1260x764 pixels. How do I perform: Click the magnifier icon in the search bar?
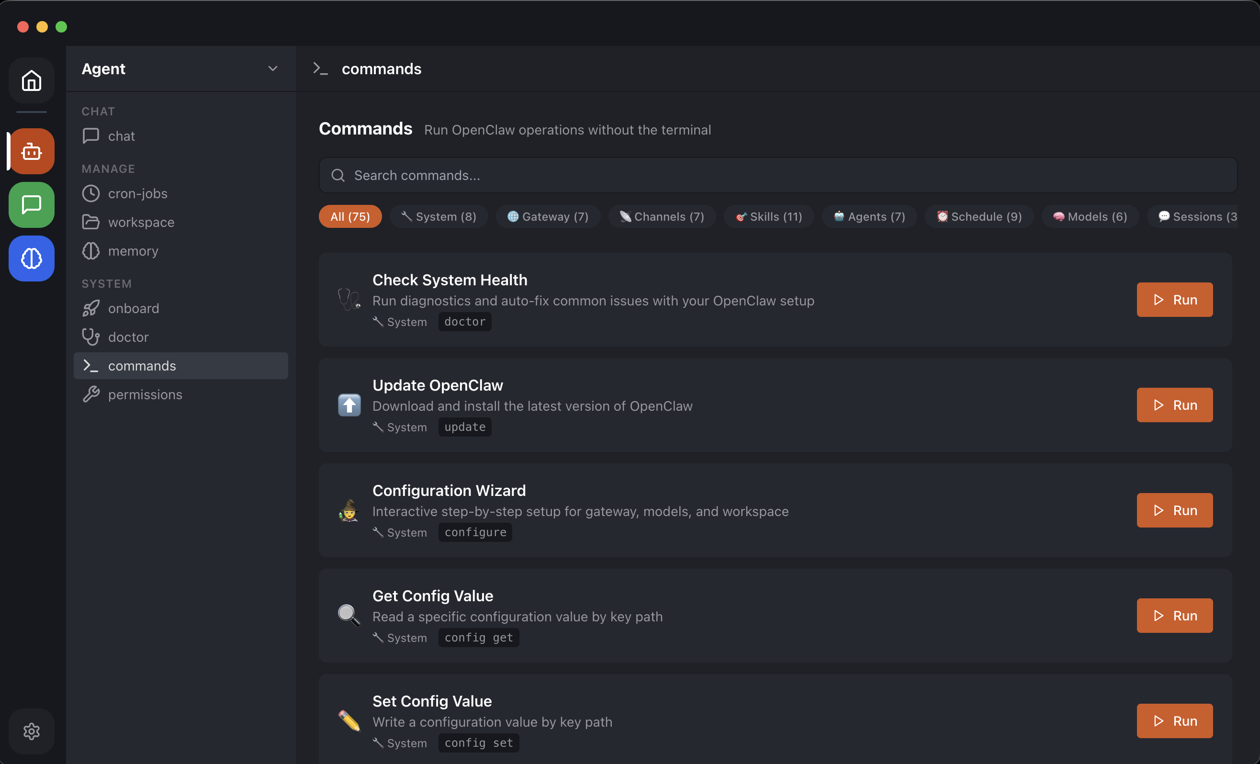point(337,175)
